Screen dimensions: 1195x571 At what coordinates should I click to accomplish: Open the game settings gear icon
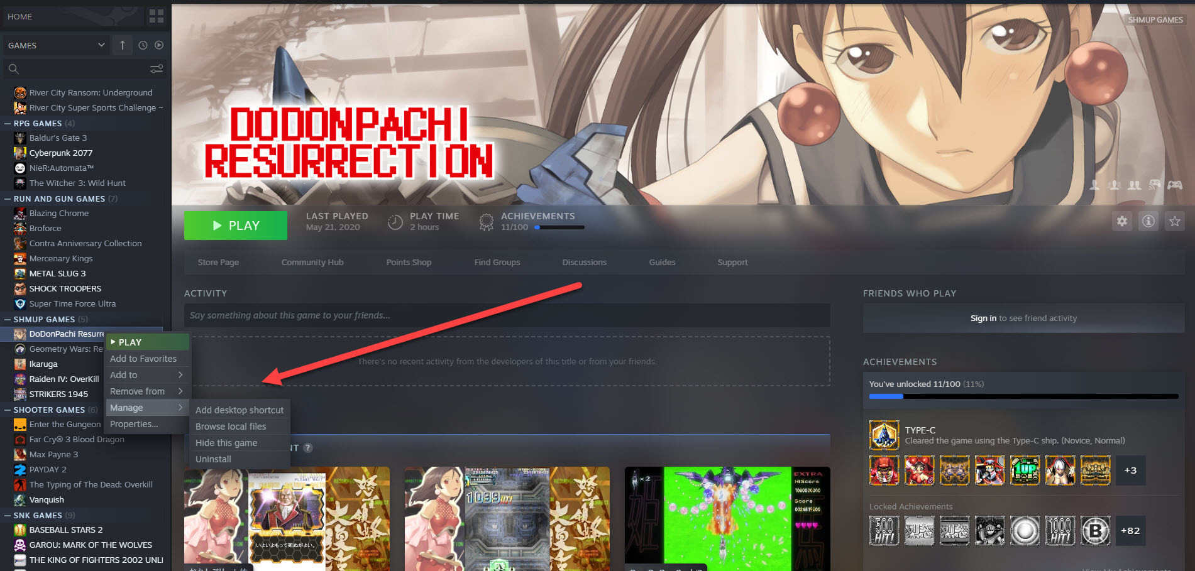pos(1122,221)
